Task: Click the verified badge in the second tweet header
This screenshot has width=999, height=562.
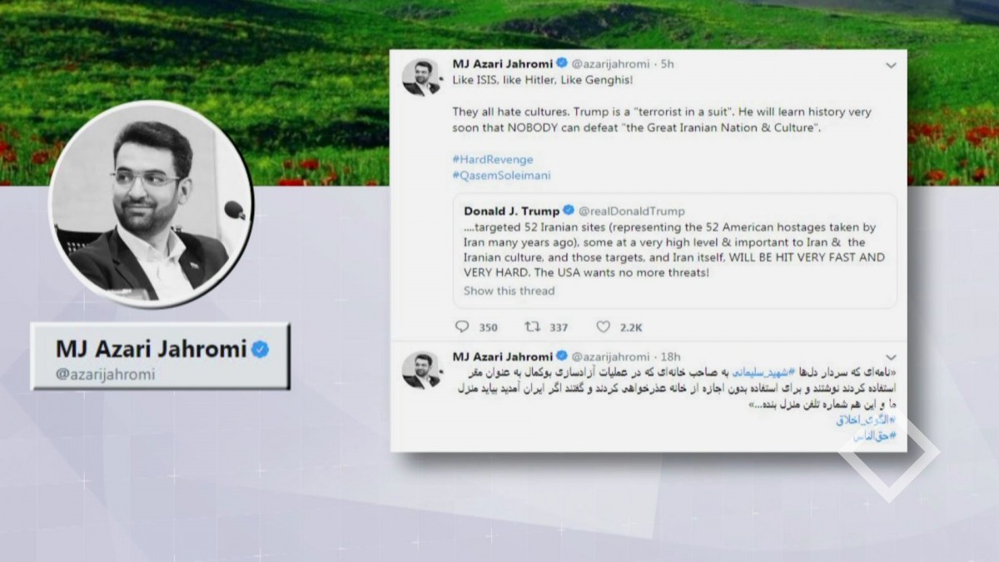Action: pos(562,356)
